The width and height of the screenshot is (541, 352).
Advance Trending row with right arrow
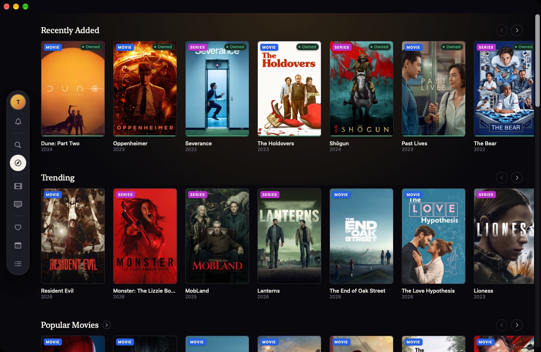click(x=517, y=178)
